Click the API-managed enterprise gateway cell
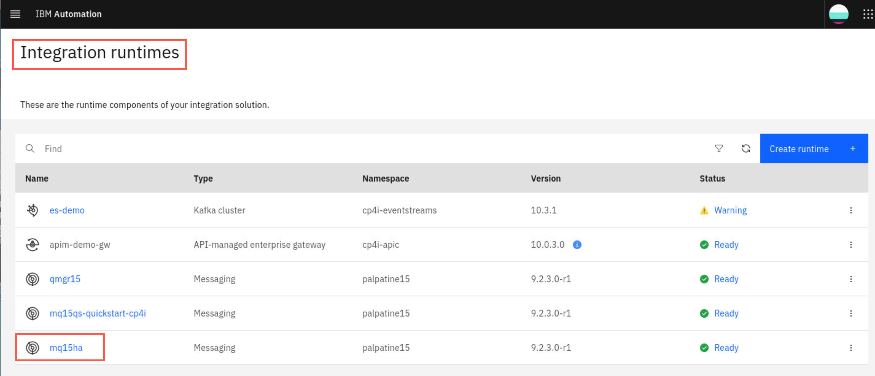This screenshot has width=875, height=376. (259, 245)
